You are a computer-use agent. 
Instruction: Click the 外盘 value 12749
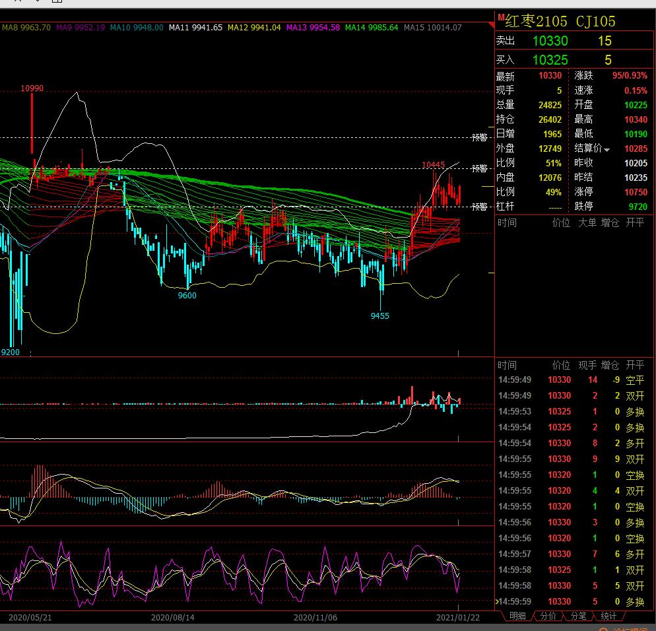(x=550, y=149)
